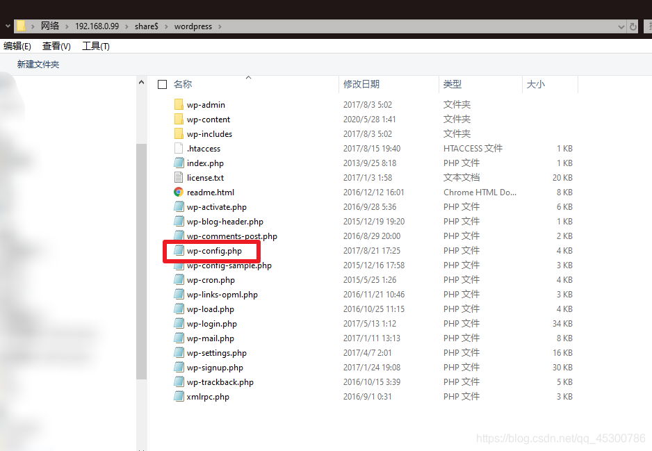652x451 pixels.
Task: Click the 30 KB size cell
Action: [562, 368]
